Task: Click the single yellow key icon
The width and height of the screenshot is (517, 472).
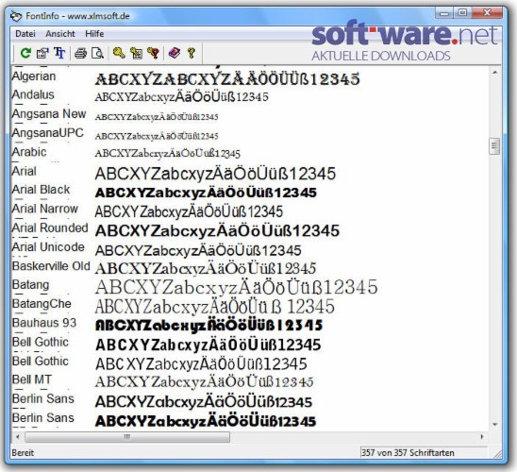Action: click(x=119, y=53)
